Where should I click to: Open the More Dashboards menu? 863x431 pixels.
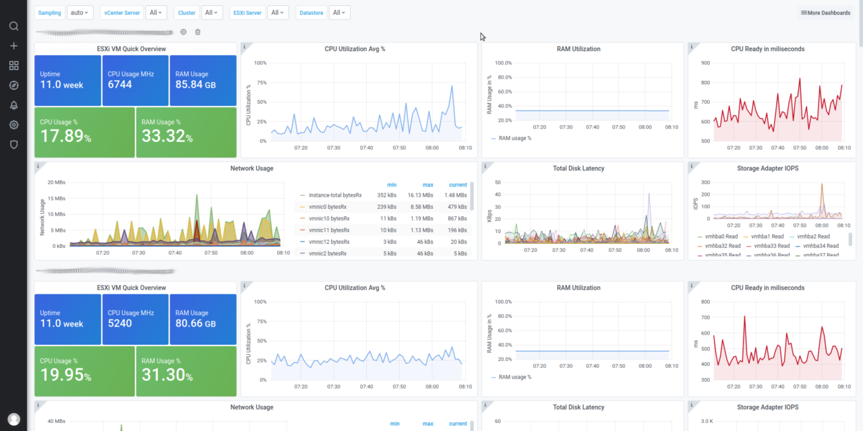coord(825,12)
